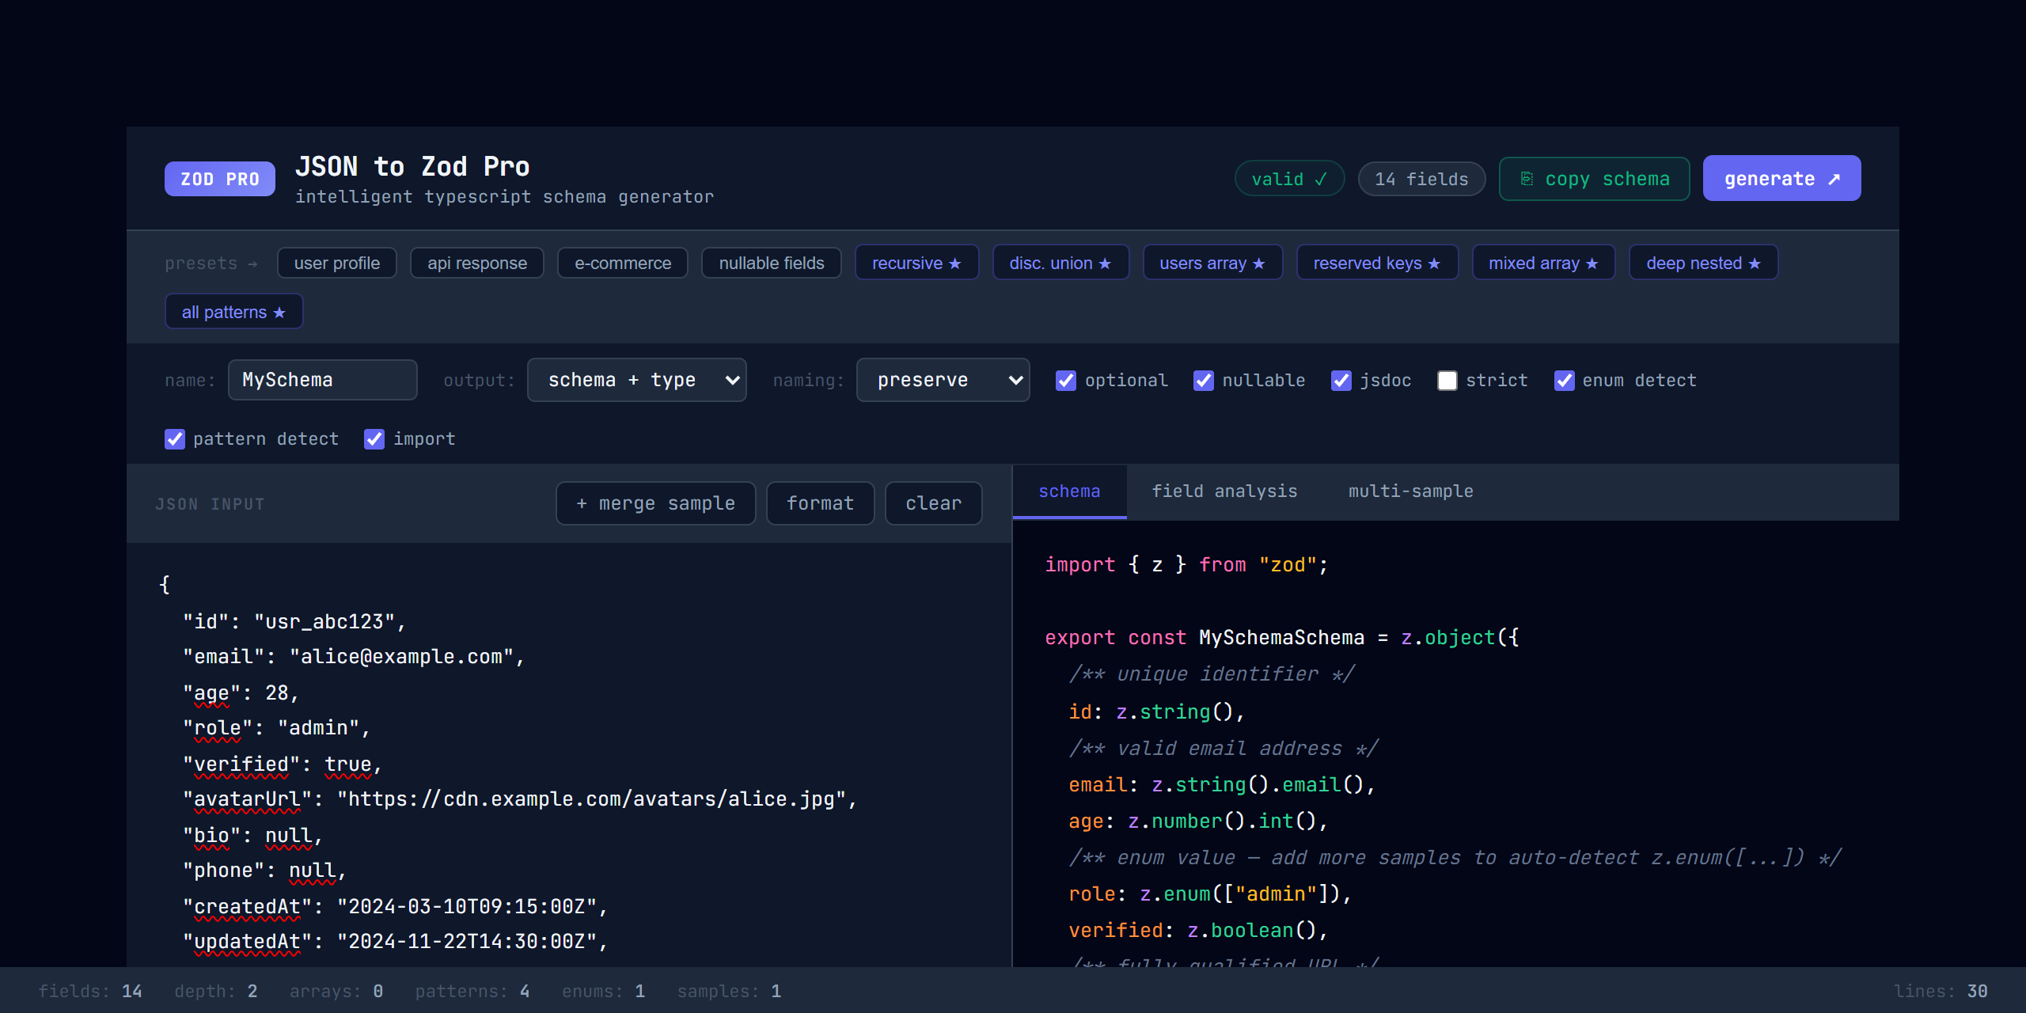Screen dimensions: 2026x1013
Task: Select the all patterns preset
Action: [233, 311]
